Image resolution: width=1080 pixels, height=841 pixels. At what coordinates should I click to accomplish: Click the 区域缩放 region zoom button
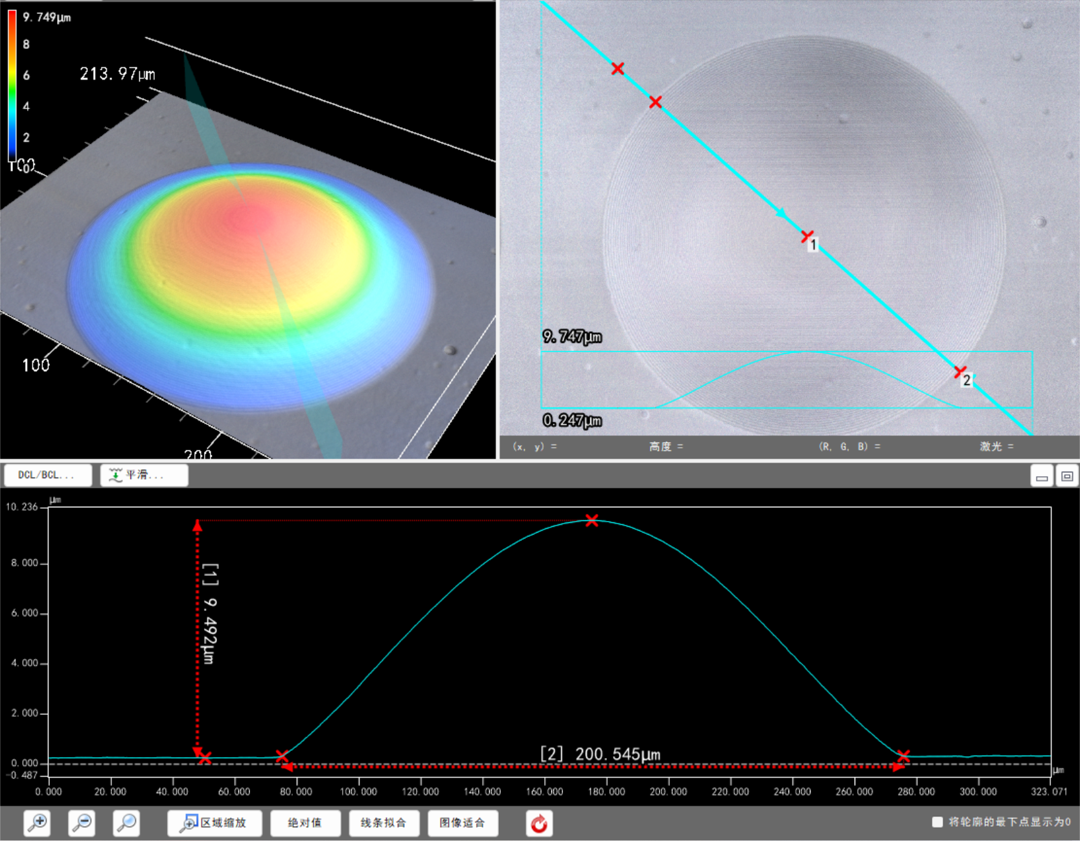[x=214, y=823]
